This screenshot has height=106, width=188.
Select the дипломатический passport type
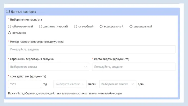[40, 27]
